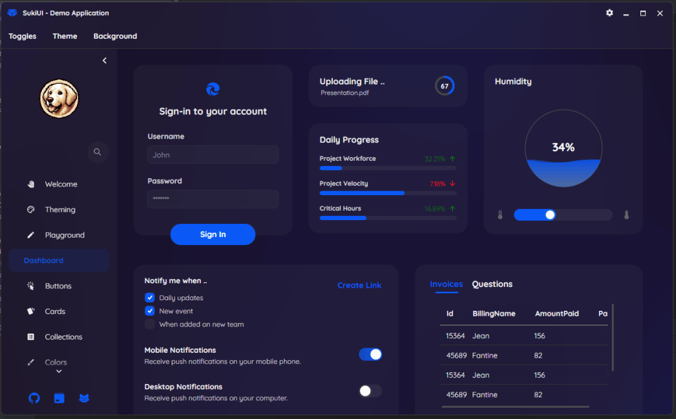676x419 pixels.
Task: Select Dashboard in the sidebar
Action: 59,261
